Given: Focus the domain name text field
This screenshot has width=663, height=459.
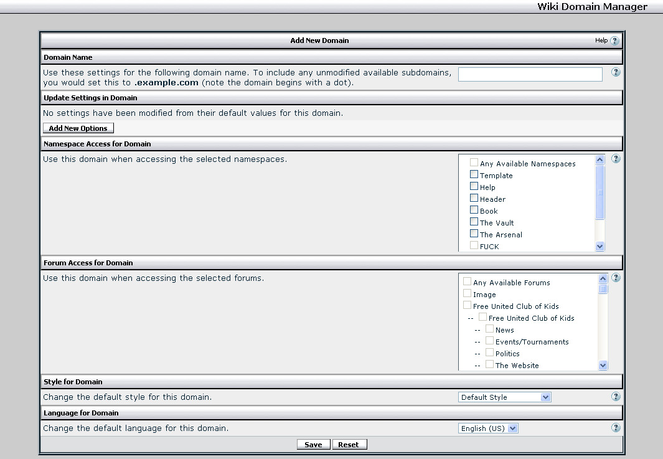Looking at the screenshot, I should click(530, 75).
